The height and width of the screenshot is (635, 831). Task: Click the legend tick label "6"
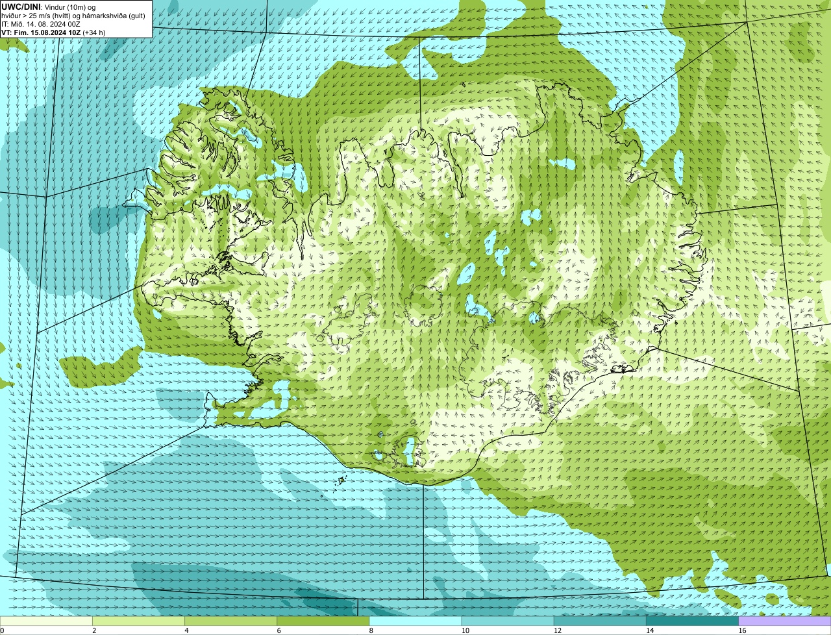279,630
